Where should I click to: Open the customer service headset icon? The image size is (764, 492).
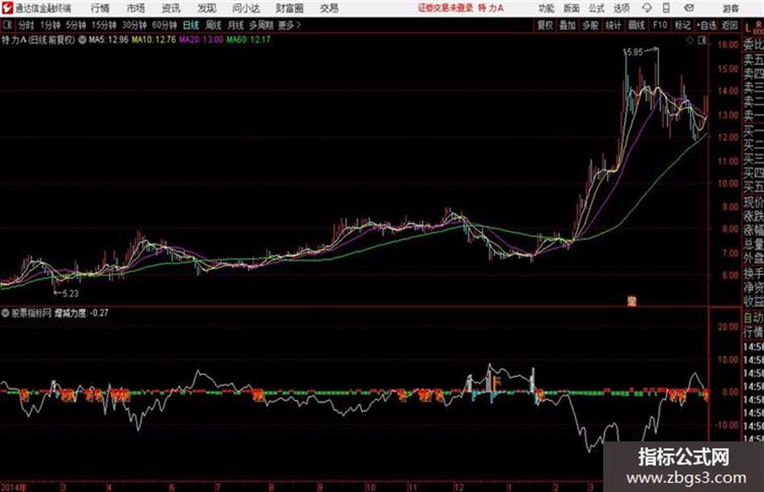pos(647,8)
